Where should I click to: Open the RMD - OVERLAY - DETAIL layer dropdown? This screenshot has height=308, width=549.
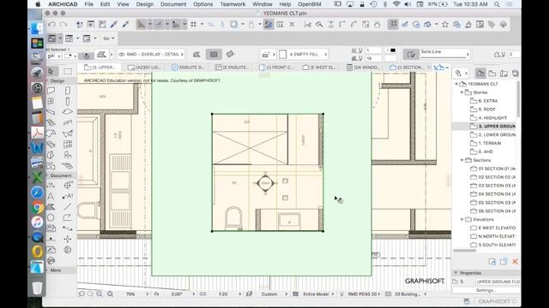click(x=151, y=54)
